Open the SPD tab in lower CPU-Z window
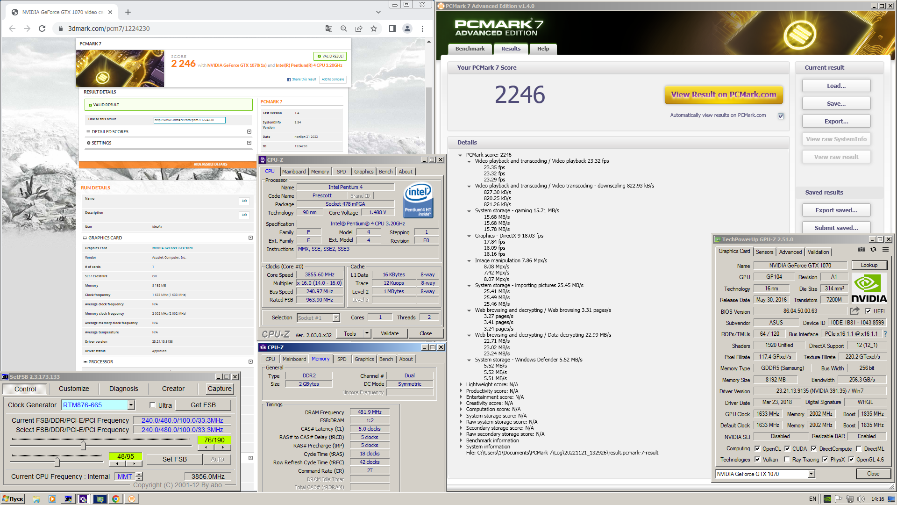Screen dimensions: 897x505 click(x=342, y=359)
